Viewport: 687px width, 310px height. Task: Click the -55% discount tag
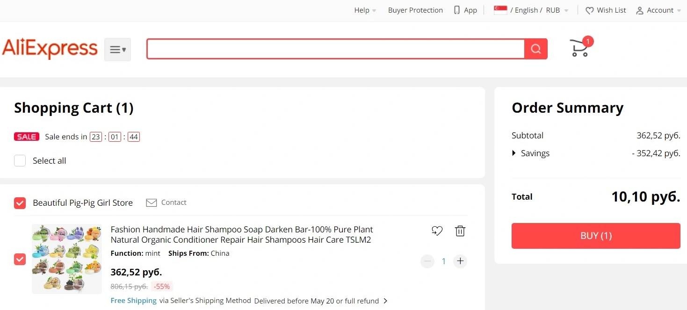pos(162,287)
